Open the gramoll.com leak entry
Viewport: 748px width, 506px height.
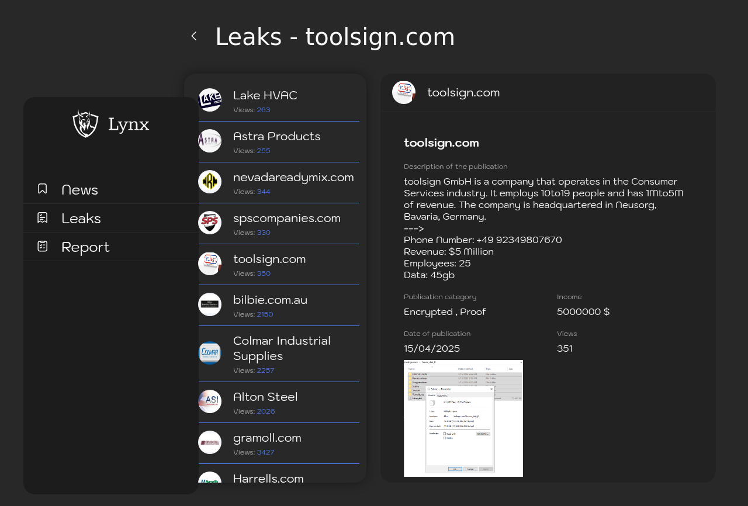coord(279,443)
